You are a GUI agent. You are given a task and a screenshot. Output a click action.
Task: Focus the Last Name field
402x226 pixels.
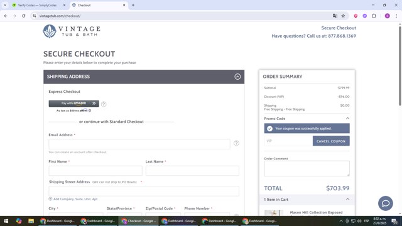coord(192,171)
